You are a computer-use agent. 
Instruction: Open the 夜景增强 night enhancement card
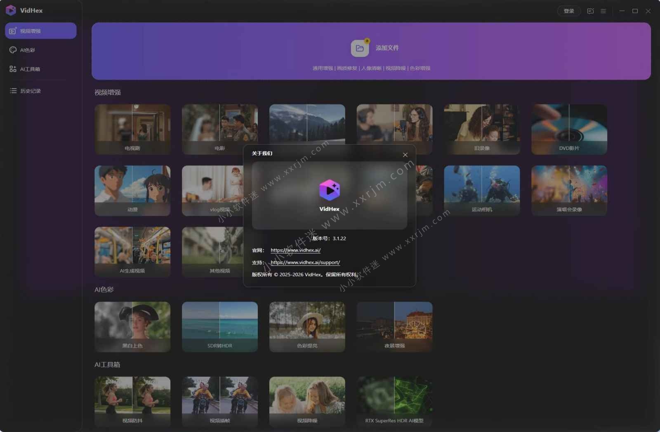tap(395, 327)
